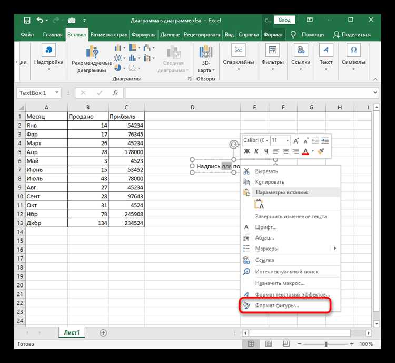Switch to Page Layout view
Screen dimensions: 395x363
point(269,344)
